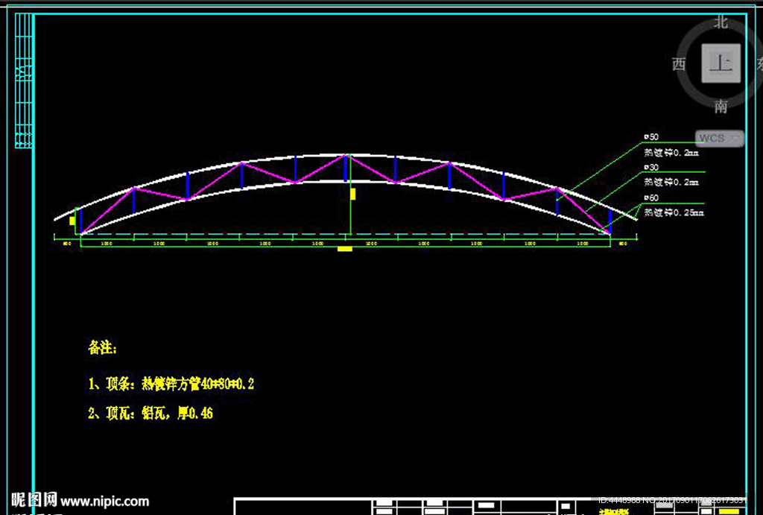Image resolution: width=763 pixels, height=515 pixels.
Task: Select the 北 north direction on ViewCube compass
Action: tap(721, 22)
